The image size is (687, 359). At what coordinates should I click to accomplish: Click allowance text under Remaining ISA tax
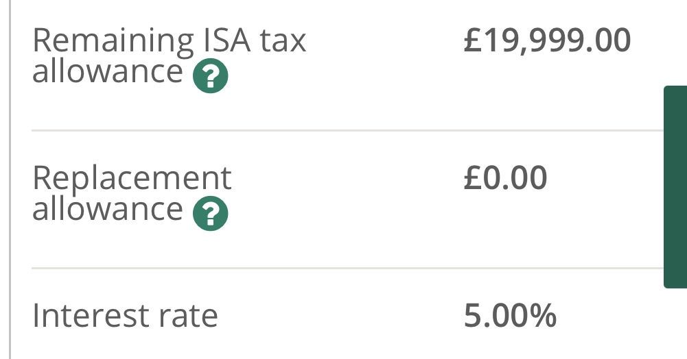tap(108, 71)
